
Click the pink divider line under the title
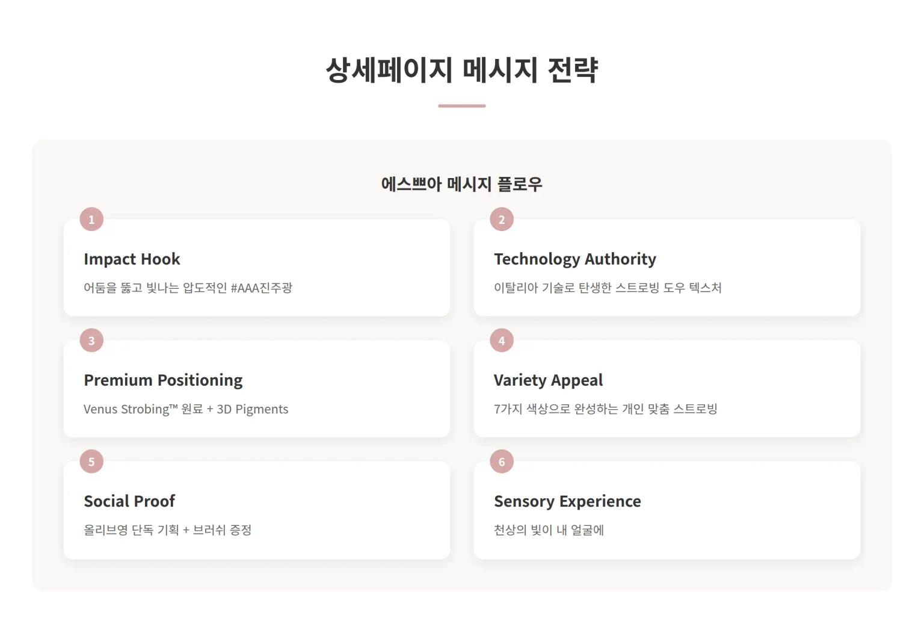tap(461, 106)
